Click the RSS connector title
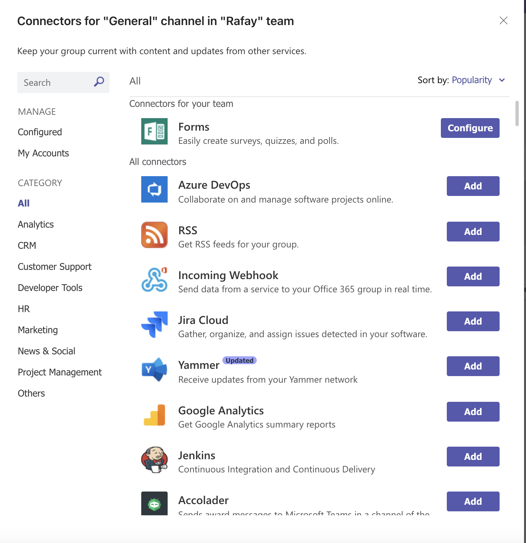 188,230
